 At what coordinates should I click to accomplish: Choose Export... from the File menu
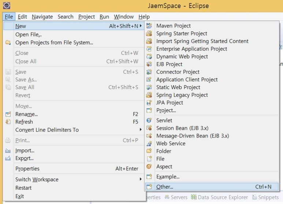(74, 158)
